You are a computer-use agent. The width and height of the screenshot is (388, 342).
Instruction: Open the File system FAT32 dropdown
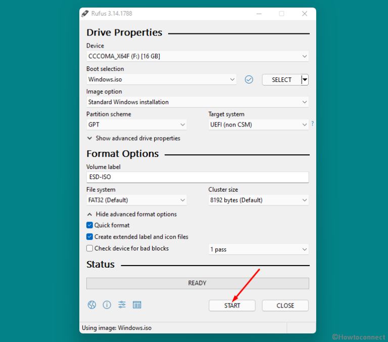point(136,200)
